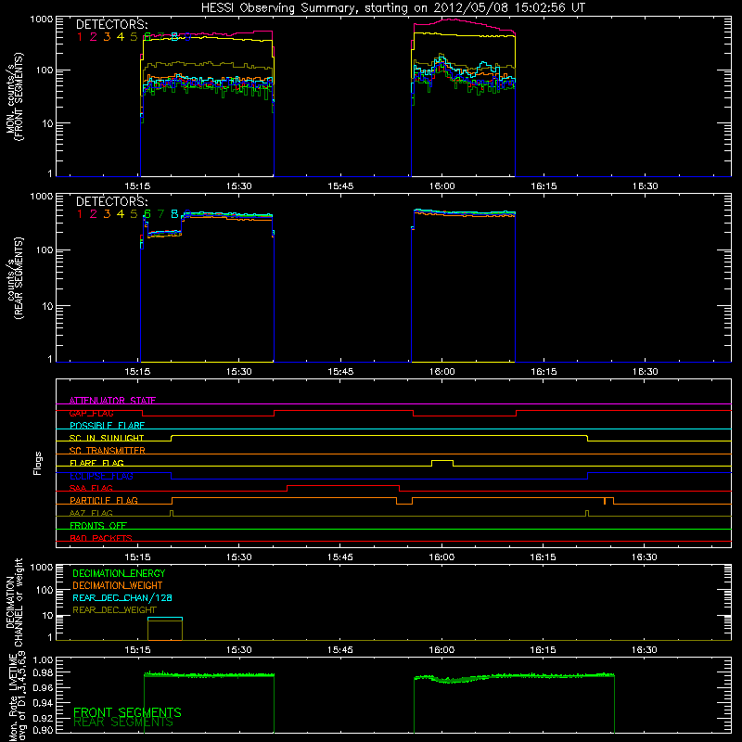The width and height of the screenshot is (742, 742).
Task: Click 16:15 tick label under decimation panel
Action: point(544,650)
